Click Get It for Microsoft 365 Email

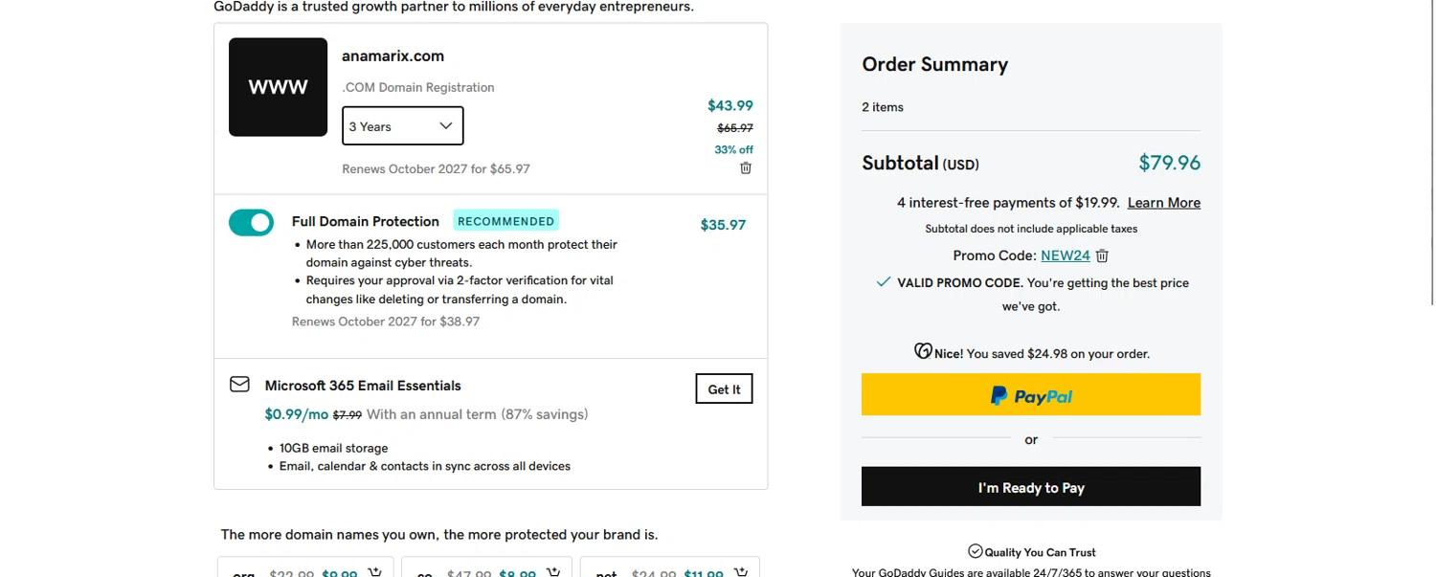point(724,388)
